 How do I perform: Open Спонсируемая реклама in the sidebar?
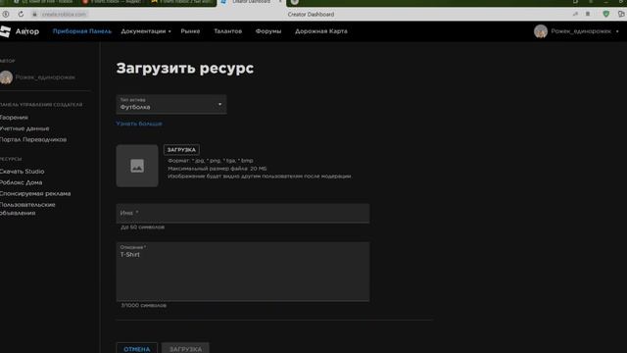point(35,194)
